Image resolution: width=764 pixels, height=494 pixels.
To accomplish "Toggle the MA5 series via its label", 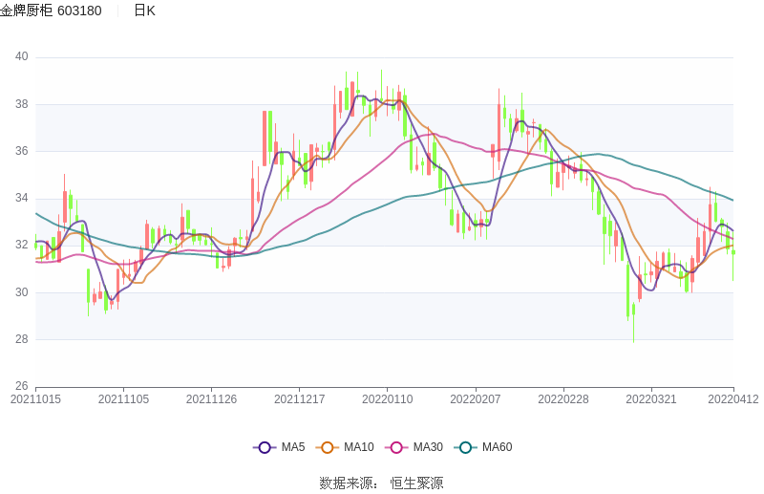I will (x=293, y=447).
